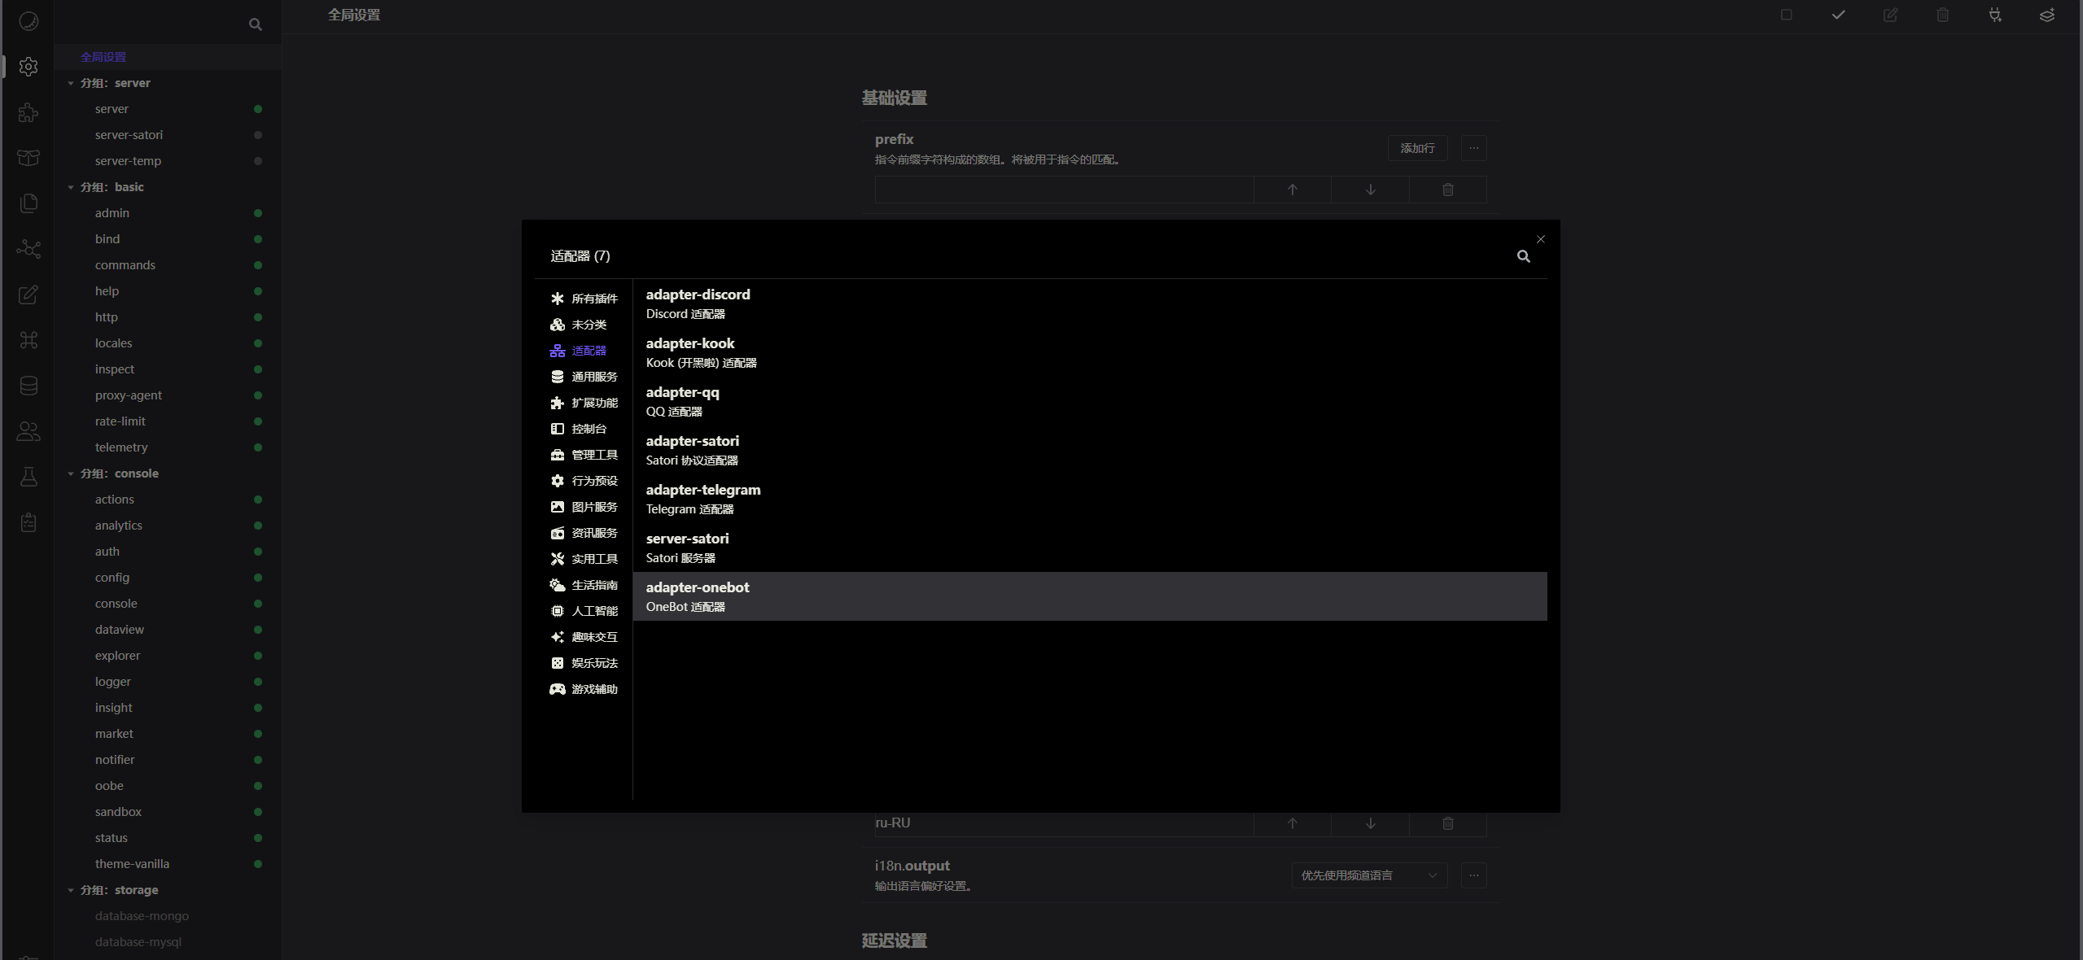Image resolution: width=2083 pixels, height=960 pixels.
Task: Click the delete trash icon in the prefix row
Action: pos(1447,190)
